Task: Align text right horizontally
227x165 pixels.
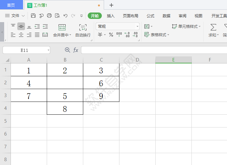Action: coord(29,35)
